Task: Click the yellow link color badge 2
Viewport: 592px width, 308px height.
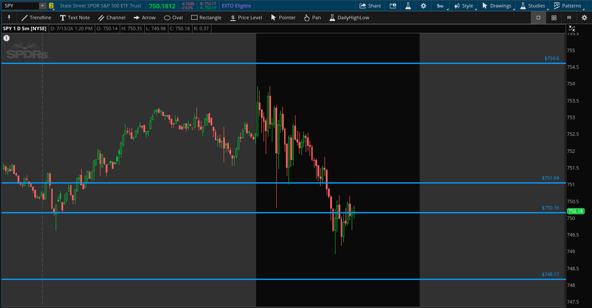Action: (51, 6)
